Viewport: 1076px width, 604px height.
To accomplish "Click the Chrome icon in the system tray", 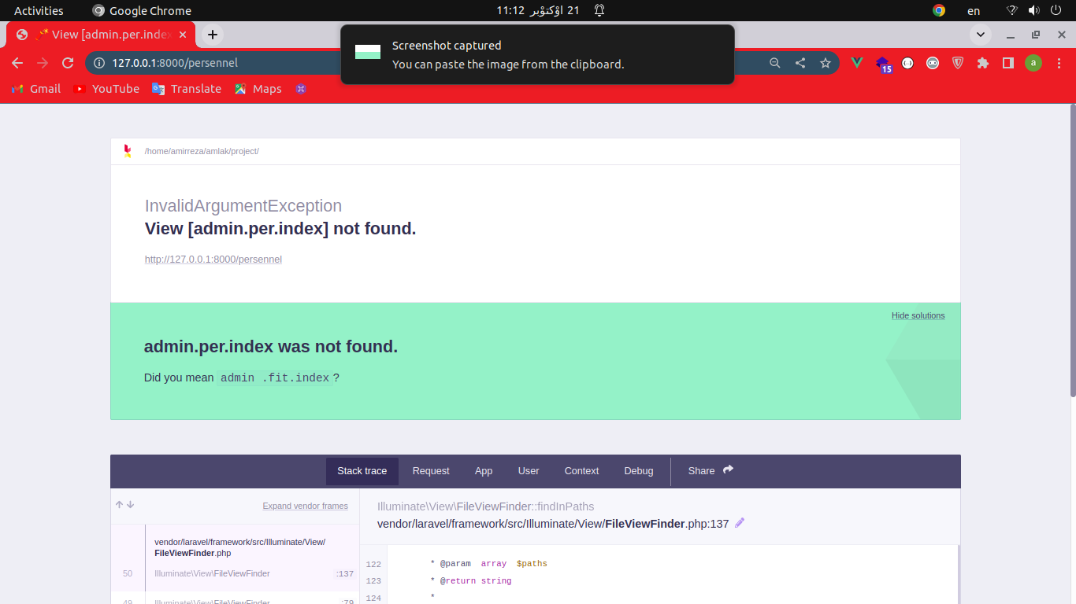I will (939, 10).
